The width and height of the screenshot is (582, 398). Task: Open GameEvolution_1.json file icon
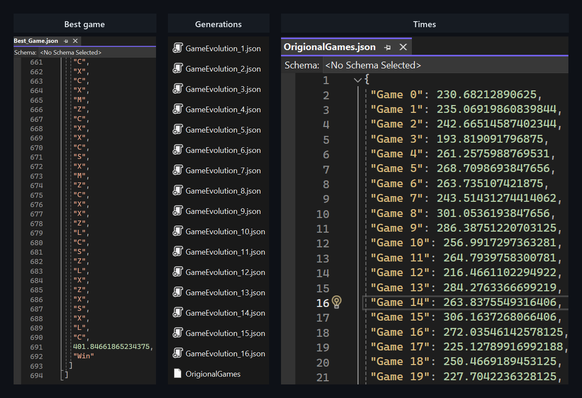tap(178, 48)
